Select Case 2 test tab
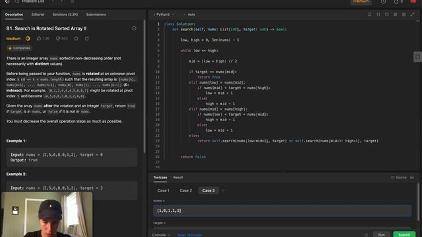 point(186,190)
